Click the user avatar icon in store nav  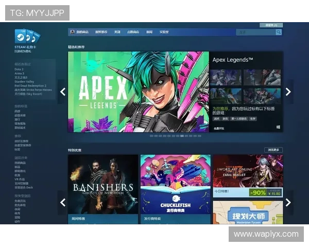click(72, 32)
